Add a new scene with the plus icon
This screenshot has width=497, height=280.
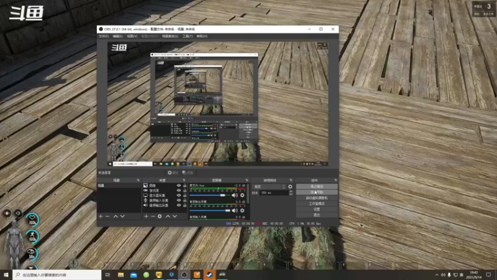coord(101,216)
